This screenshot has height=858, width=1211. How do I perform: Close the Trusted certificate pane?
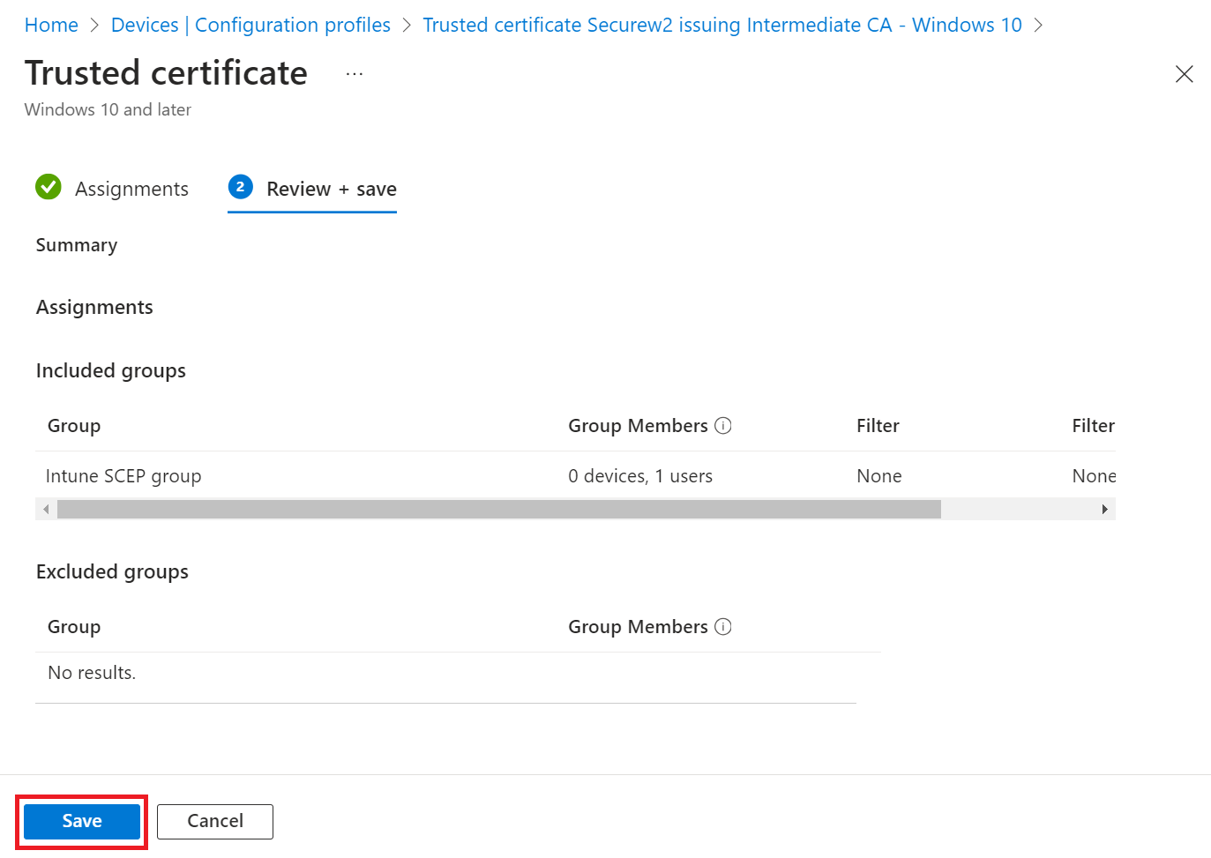(x=1184, y=74)
